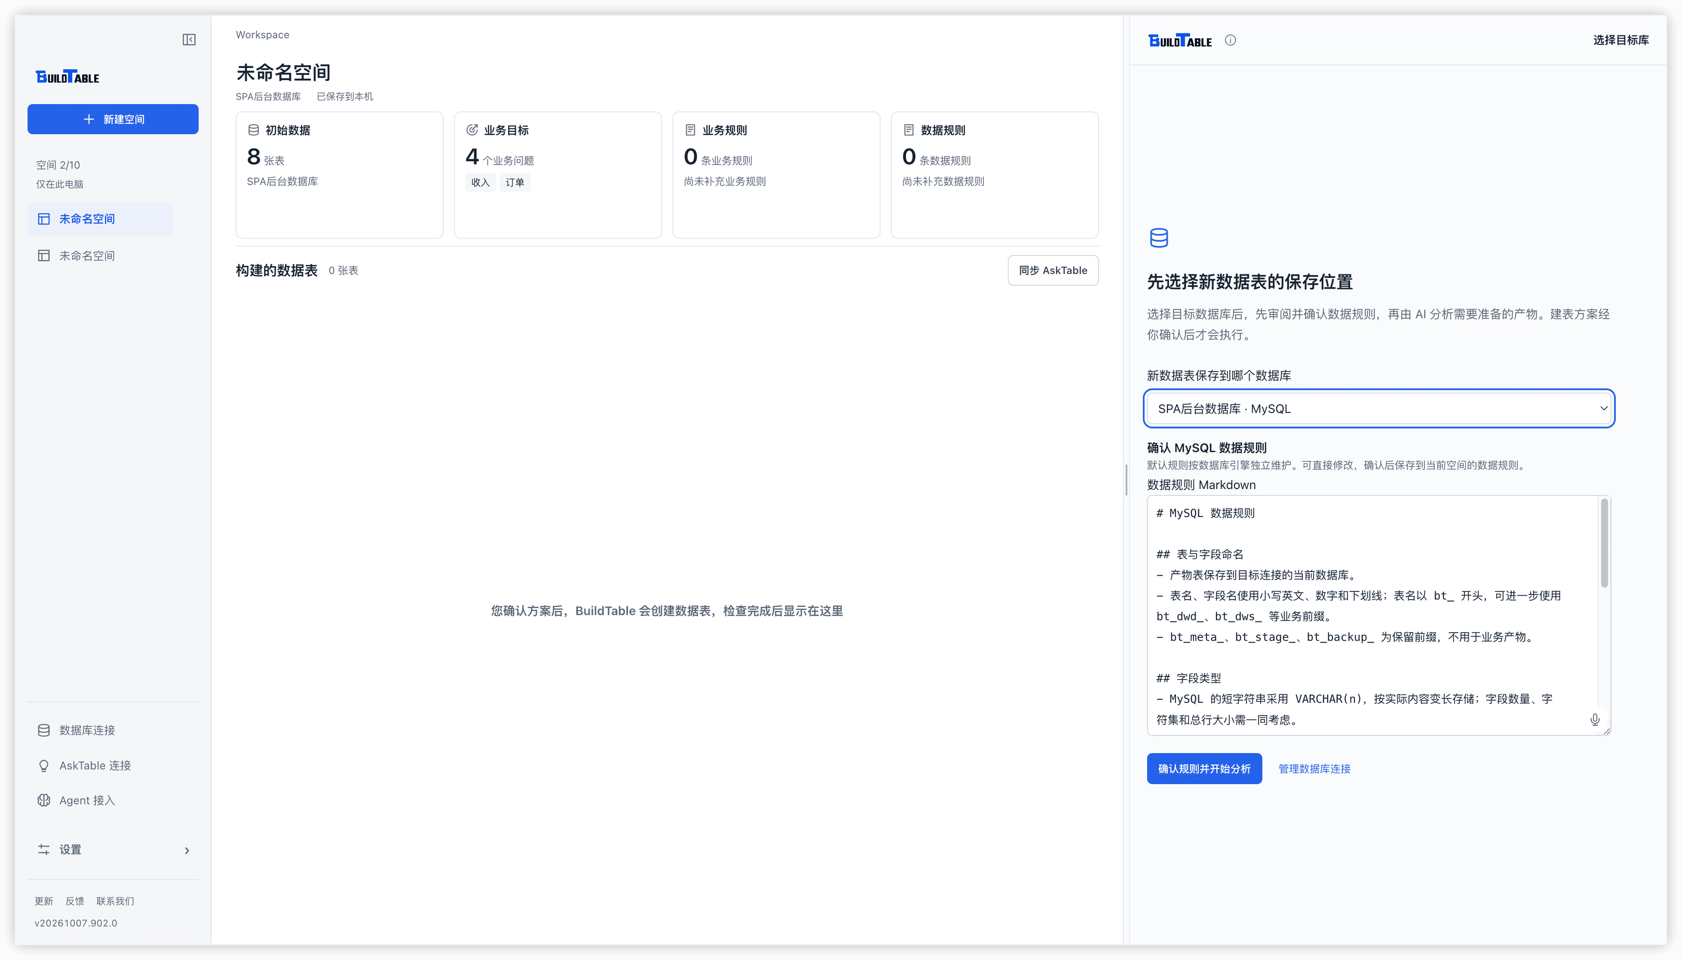Click the 数据规则 card document icon
This screenshot has height=960, width=1682.
pos(908,130)
